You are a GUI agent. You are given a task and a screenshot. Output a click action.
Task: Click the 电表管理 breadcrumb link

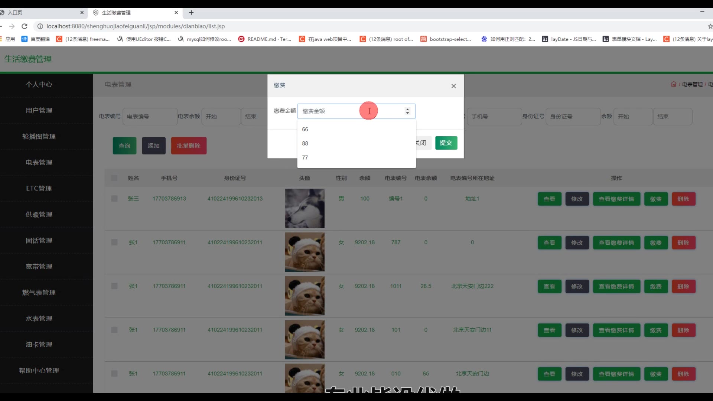pyautogui.click(x=692, y=84)
